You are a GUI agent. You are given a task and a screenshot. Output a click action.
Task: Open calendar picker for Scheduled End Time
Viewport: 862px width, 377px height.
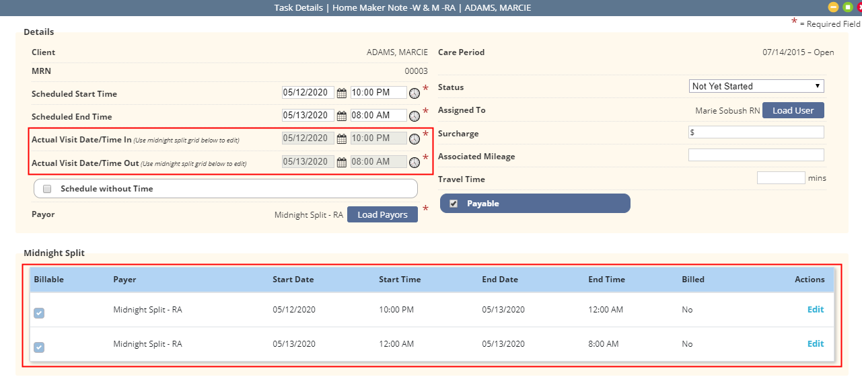coord(341,116)
